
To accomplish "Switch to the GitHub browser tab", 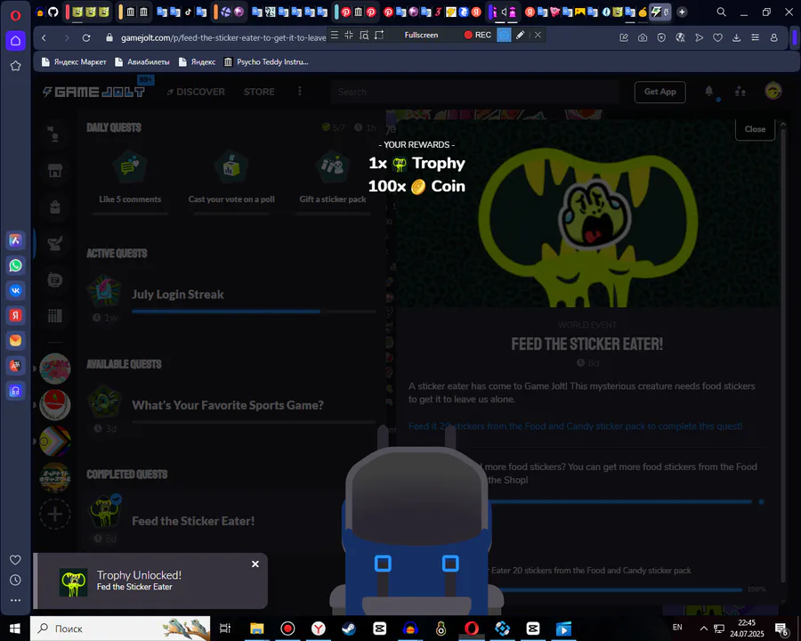I will point(53,12).
